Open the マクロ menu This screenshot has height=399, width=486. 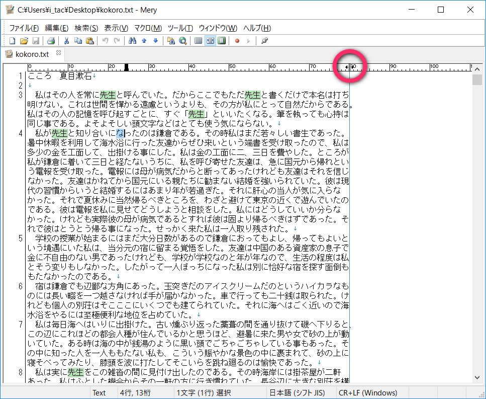(x=148, y=28)
